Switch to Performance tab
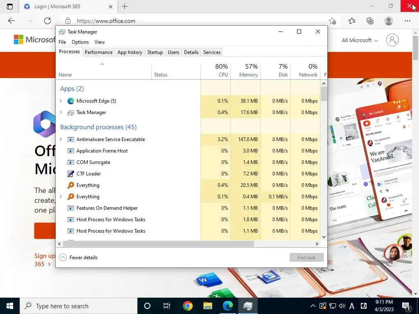419x314 pixels. coord(99,52)
